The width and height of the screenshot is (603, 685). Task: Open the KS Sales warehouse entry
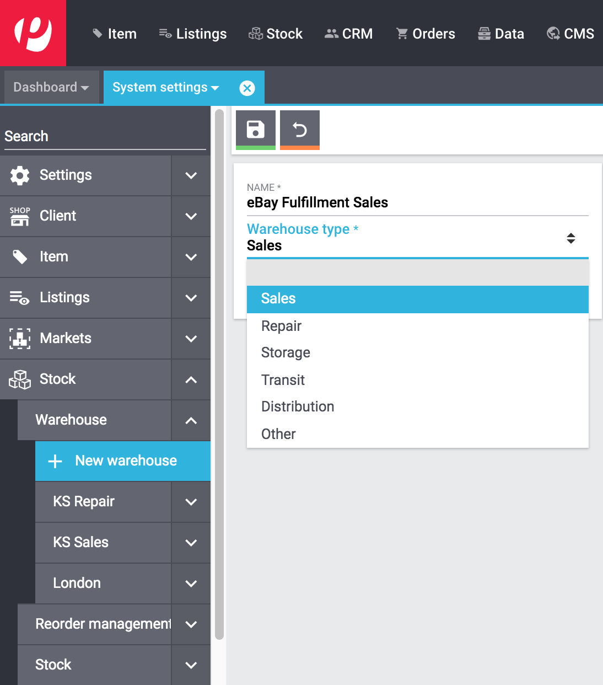(103, 543)
